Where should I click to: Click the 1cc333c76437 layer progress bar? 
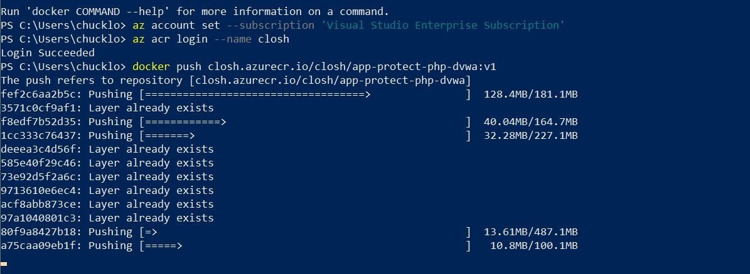306,136
